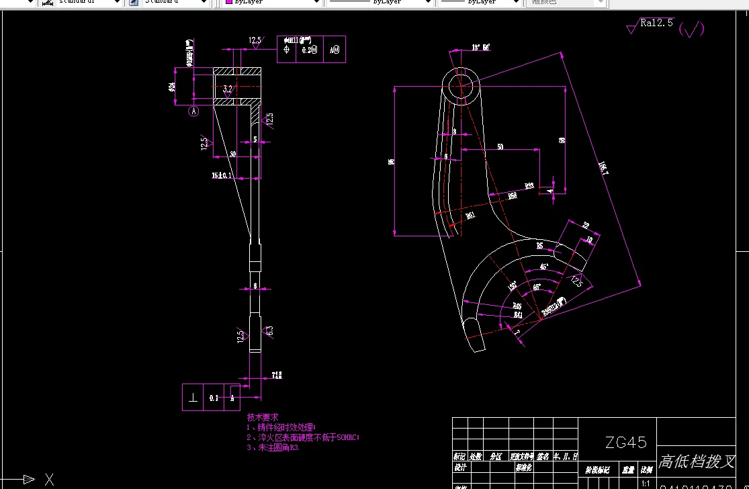Select the R5 fillet dimension

tap(539, 246)
